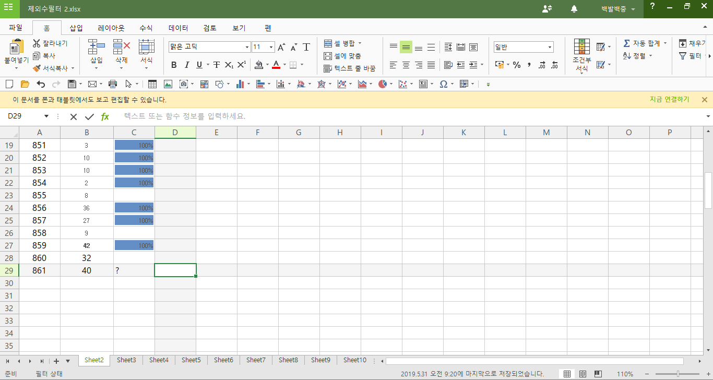Switch to Sheet5 tab

pyautogui.click(x=191, y=360)
